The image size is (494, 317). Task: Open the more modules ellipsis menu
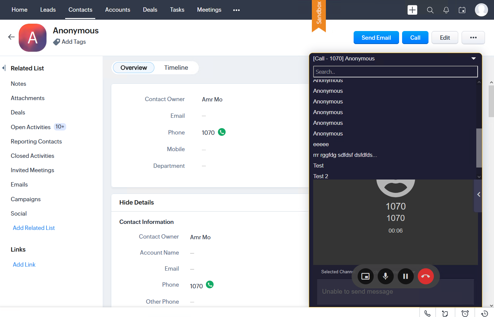click(236, 10)
